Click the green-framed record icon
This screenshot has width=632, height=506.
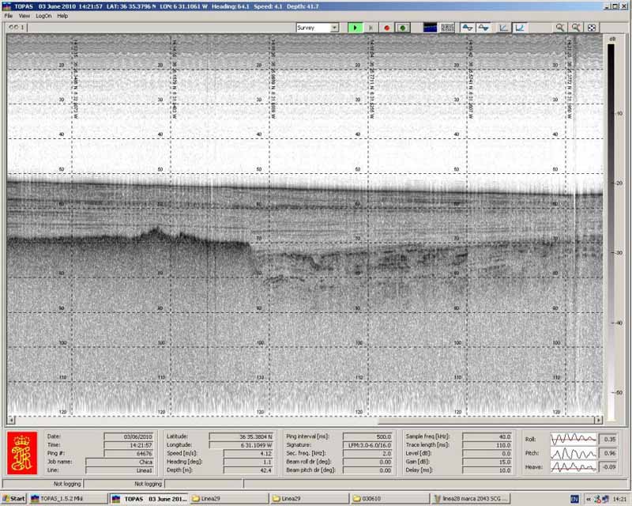pos(403,28)
